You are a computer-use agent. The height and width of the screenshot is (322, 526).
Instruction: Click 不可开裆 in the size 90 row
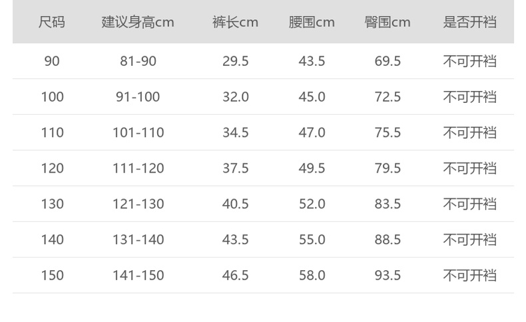(470, 61)
